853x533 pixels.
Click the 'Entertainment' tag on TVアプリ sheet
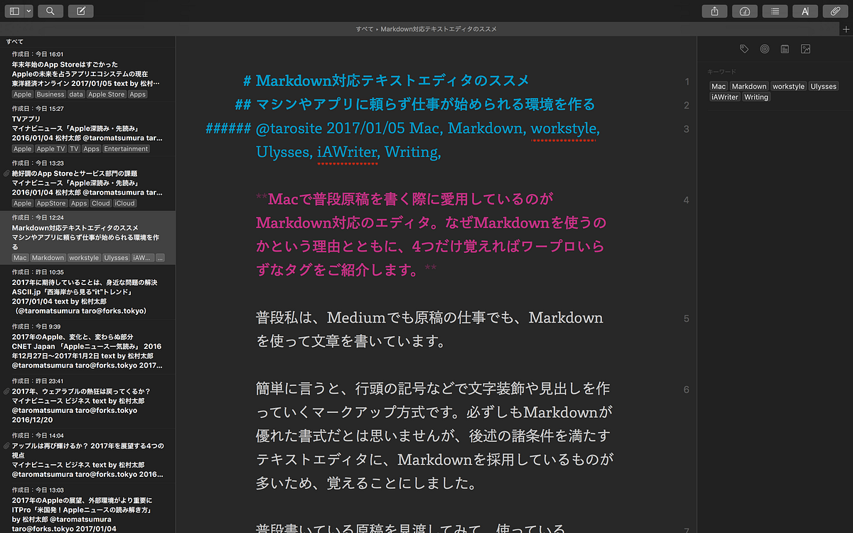126,149
